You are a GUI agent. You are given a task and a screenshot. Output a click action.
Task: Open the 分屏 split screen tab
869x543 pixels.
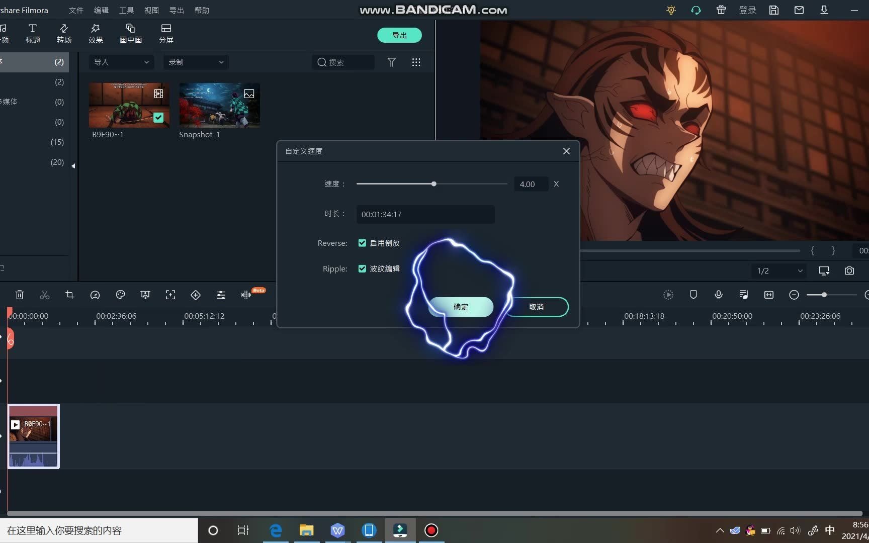[166, 34]
